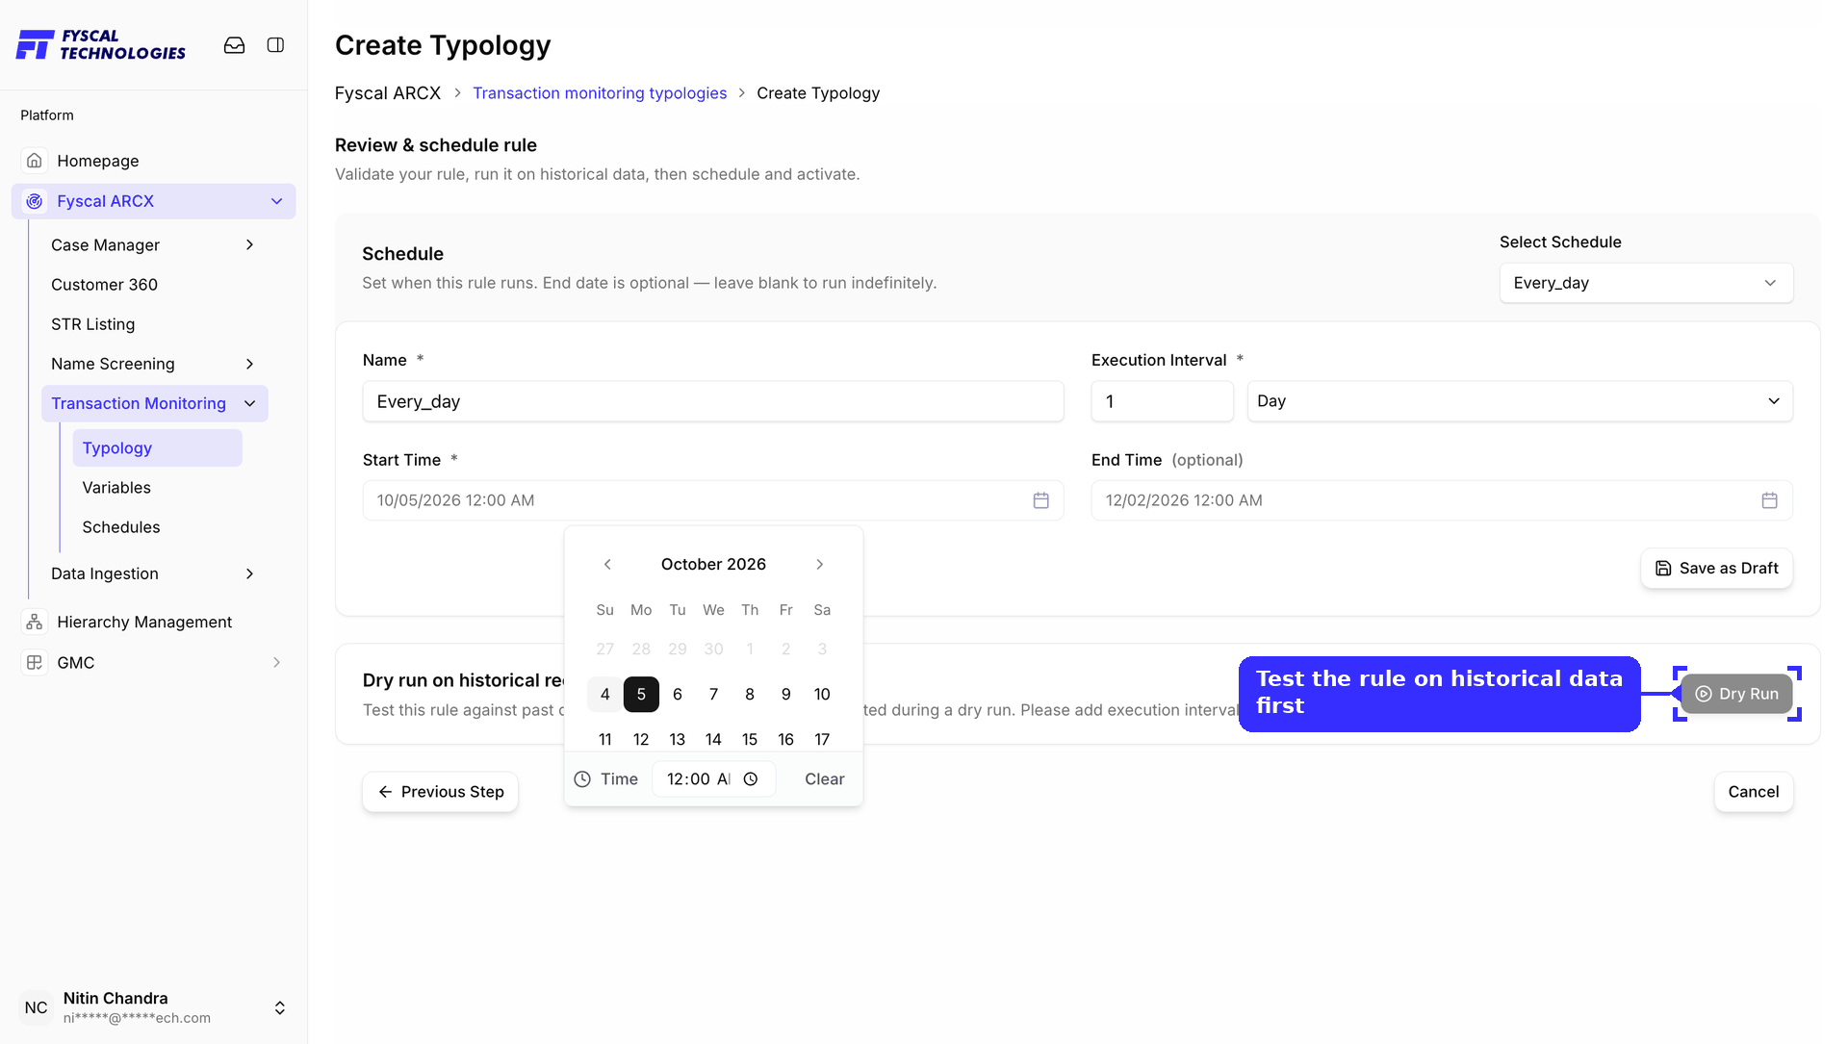Open the Select Schedule dropdown
The height and width of the screenshot is (1044, 1848).
[1646, 283]
